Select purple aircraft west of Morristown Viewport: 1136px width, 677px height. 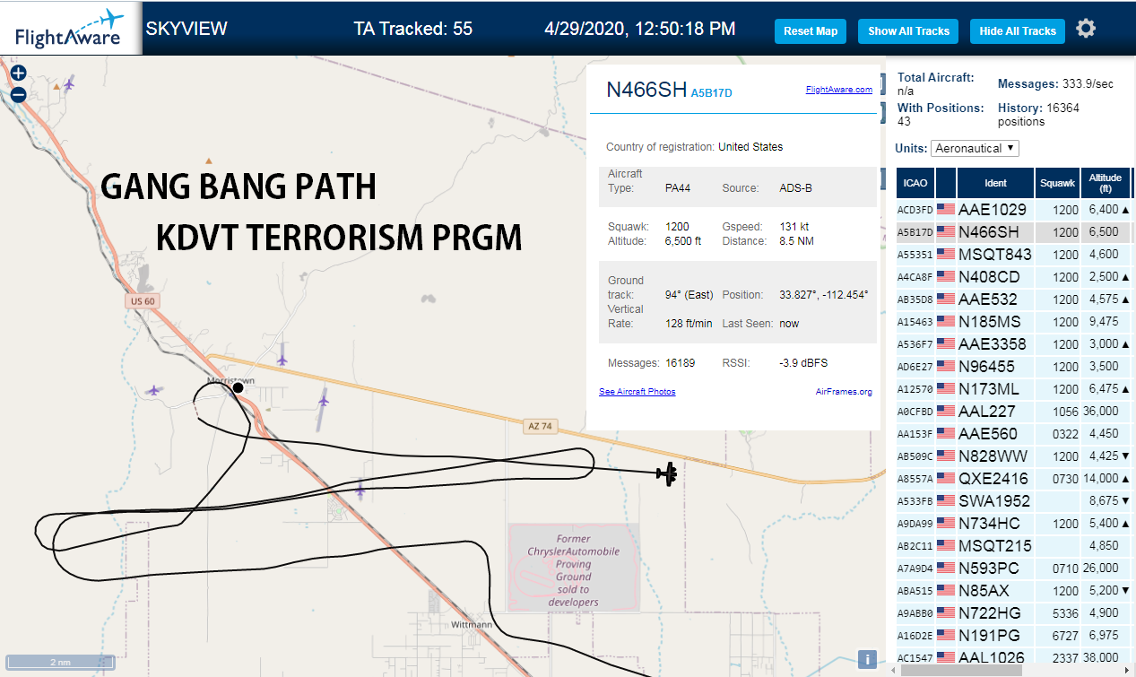(155, 390)
